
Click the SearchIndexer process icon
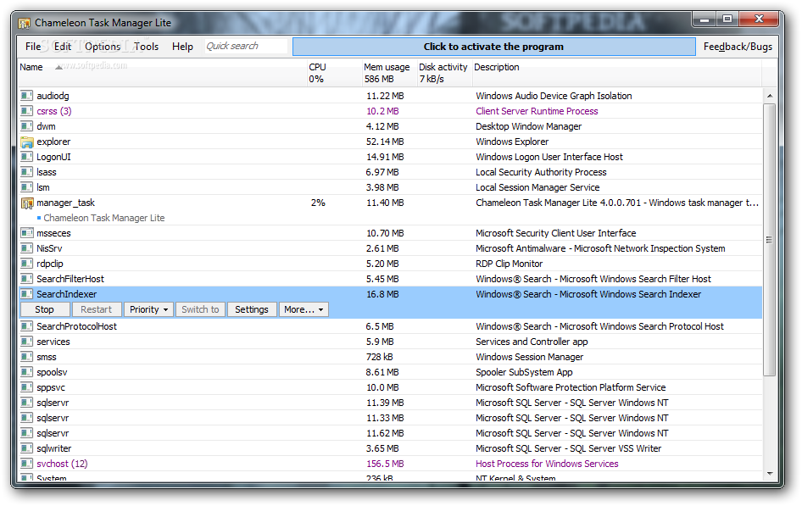tap(26, 294)
